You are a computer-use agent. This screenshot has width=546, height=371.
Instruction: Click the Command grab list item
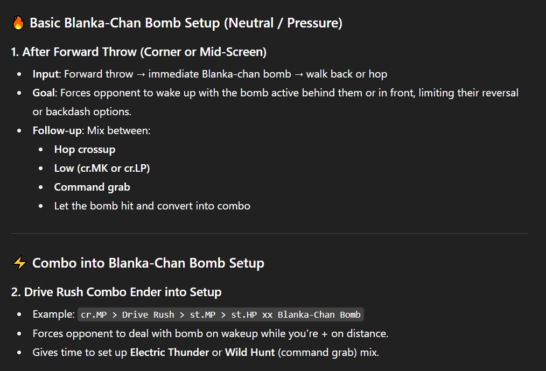(x=92, y=187)
